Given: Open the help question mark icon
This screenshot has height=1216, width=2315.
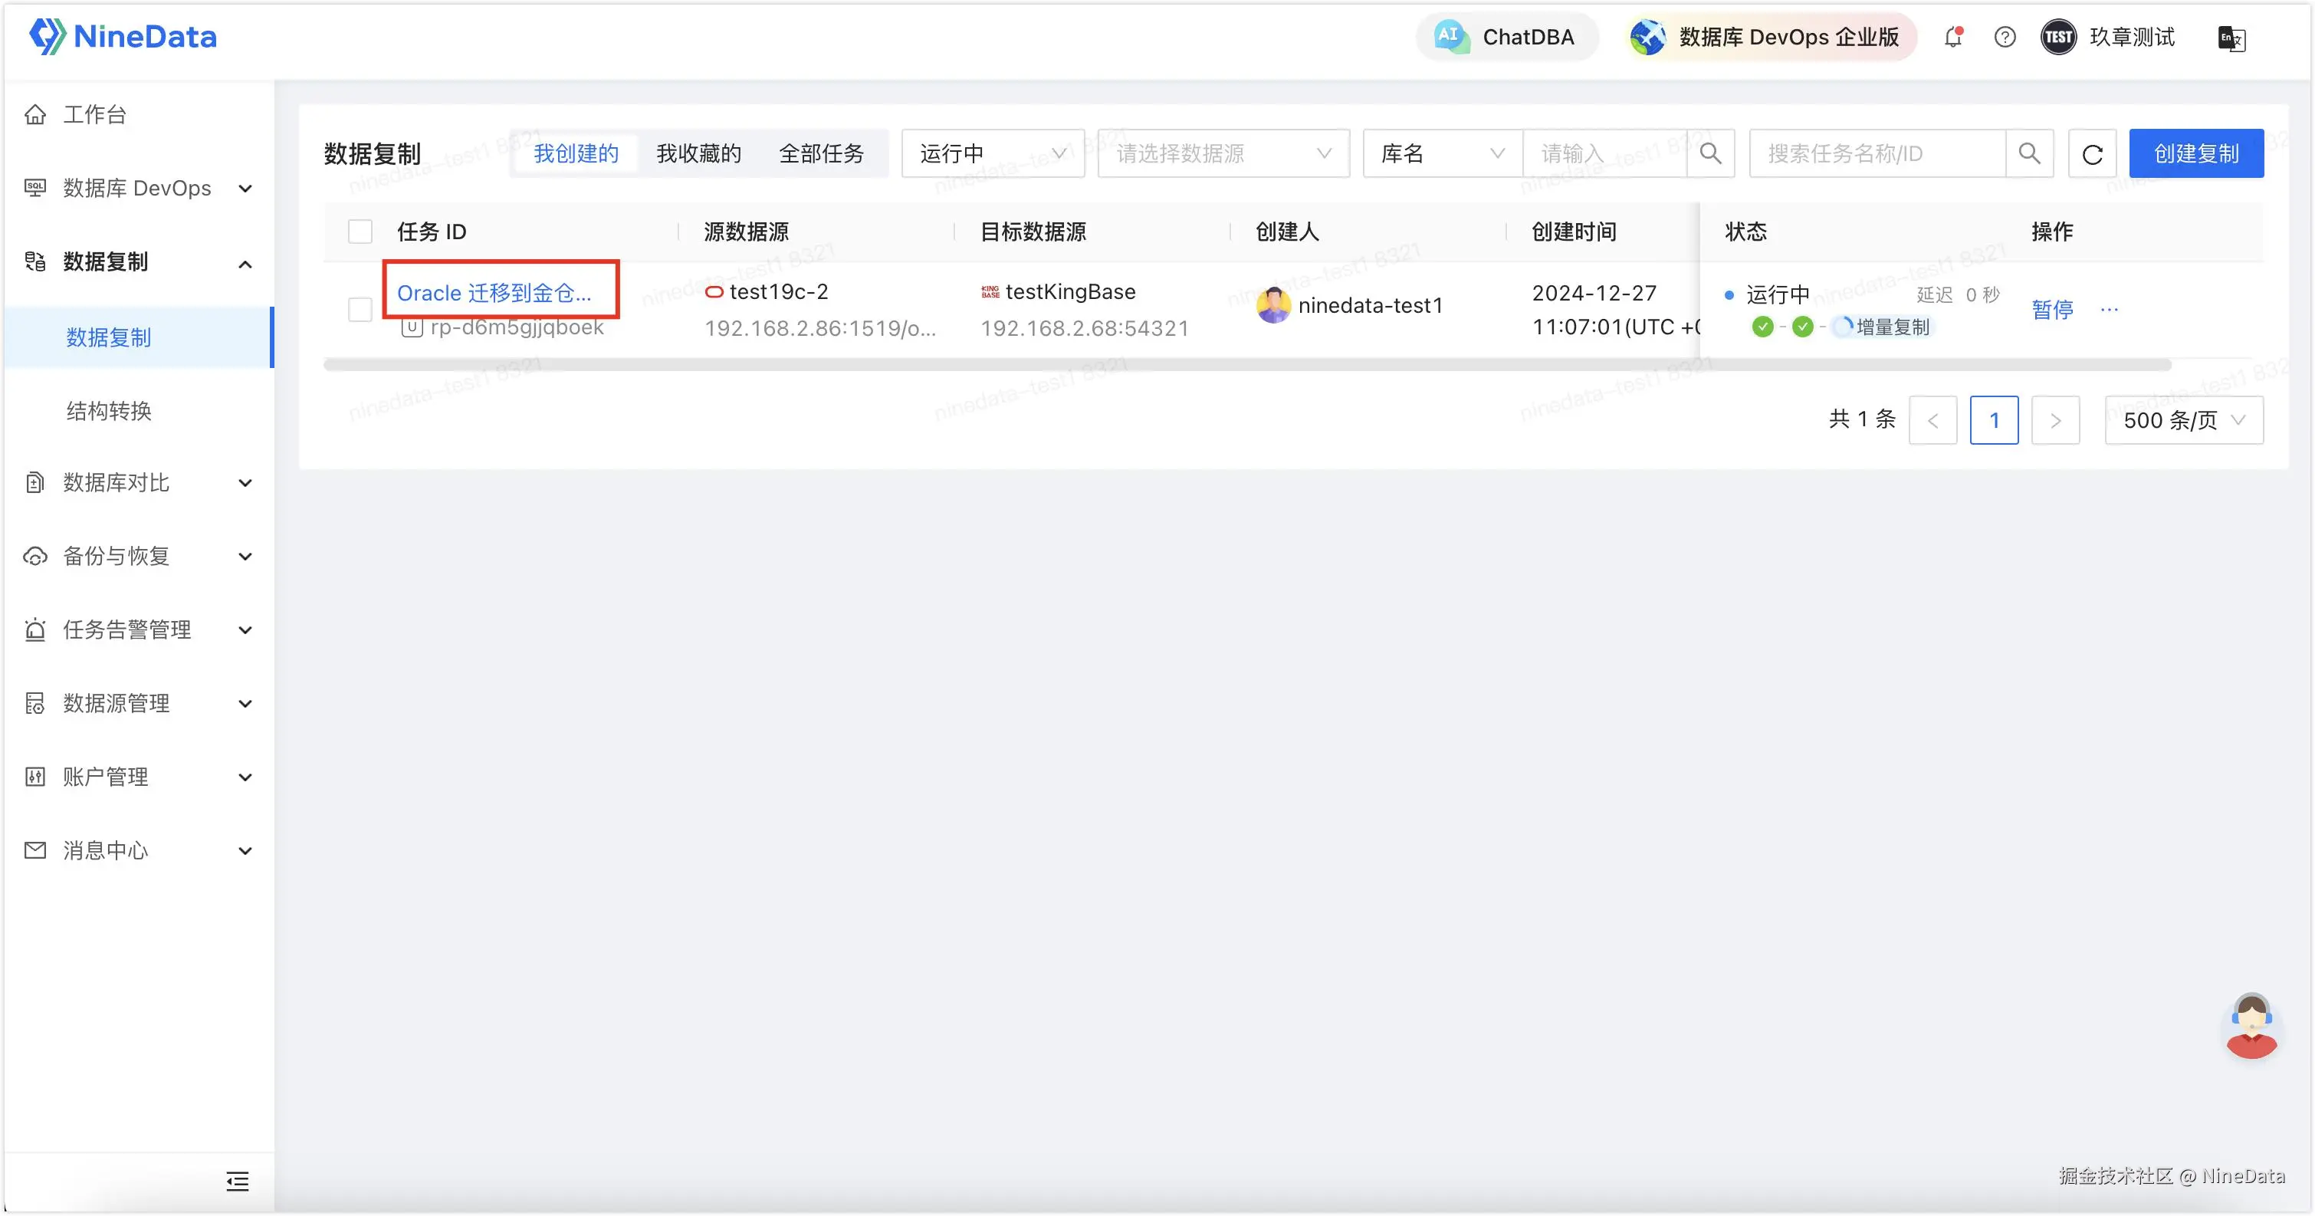Looking at the screenshot, I should click(x=2004, y=37).
